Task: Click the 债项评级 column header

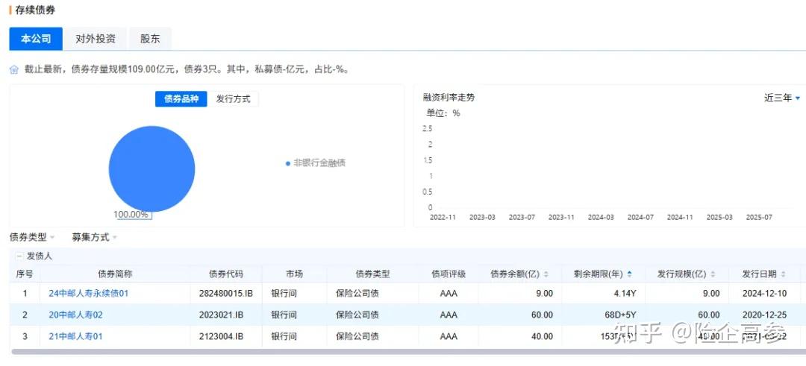Action: click(x=449, y=274)
